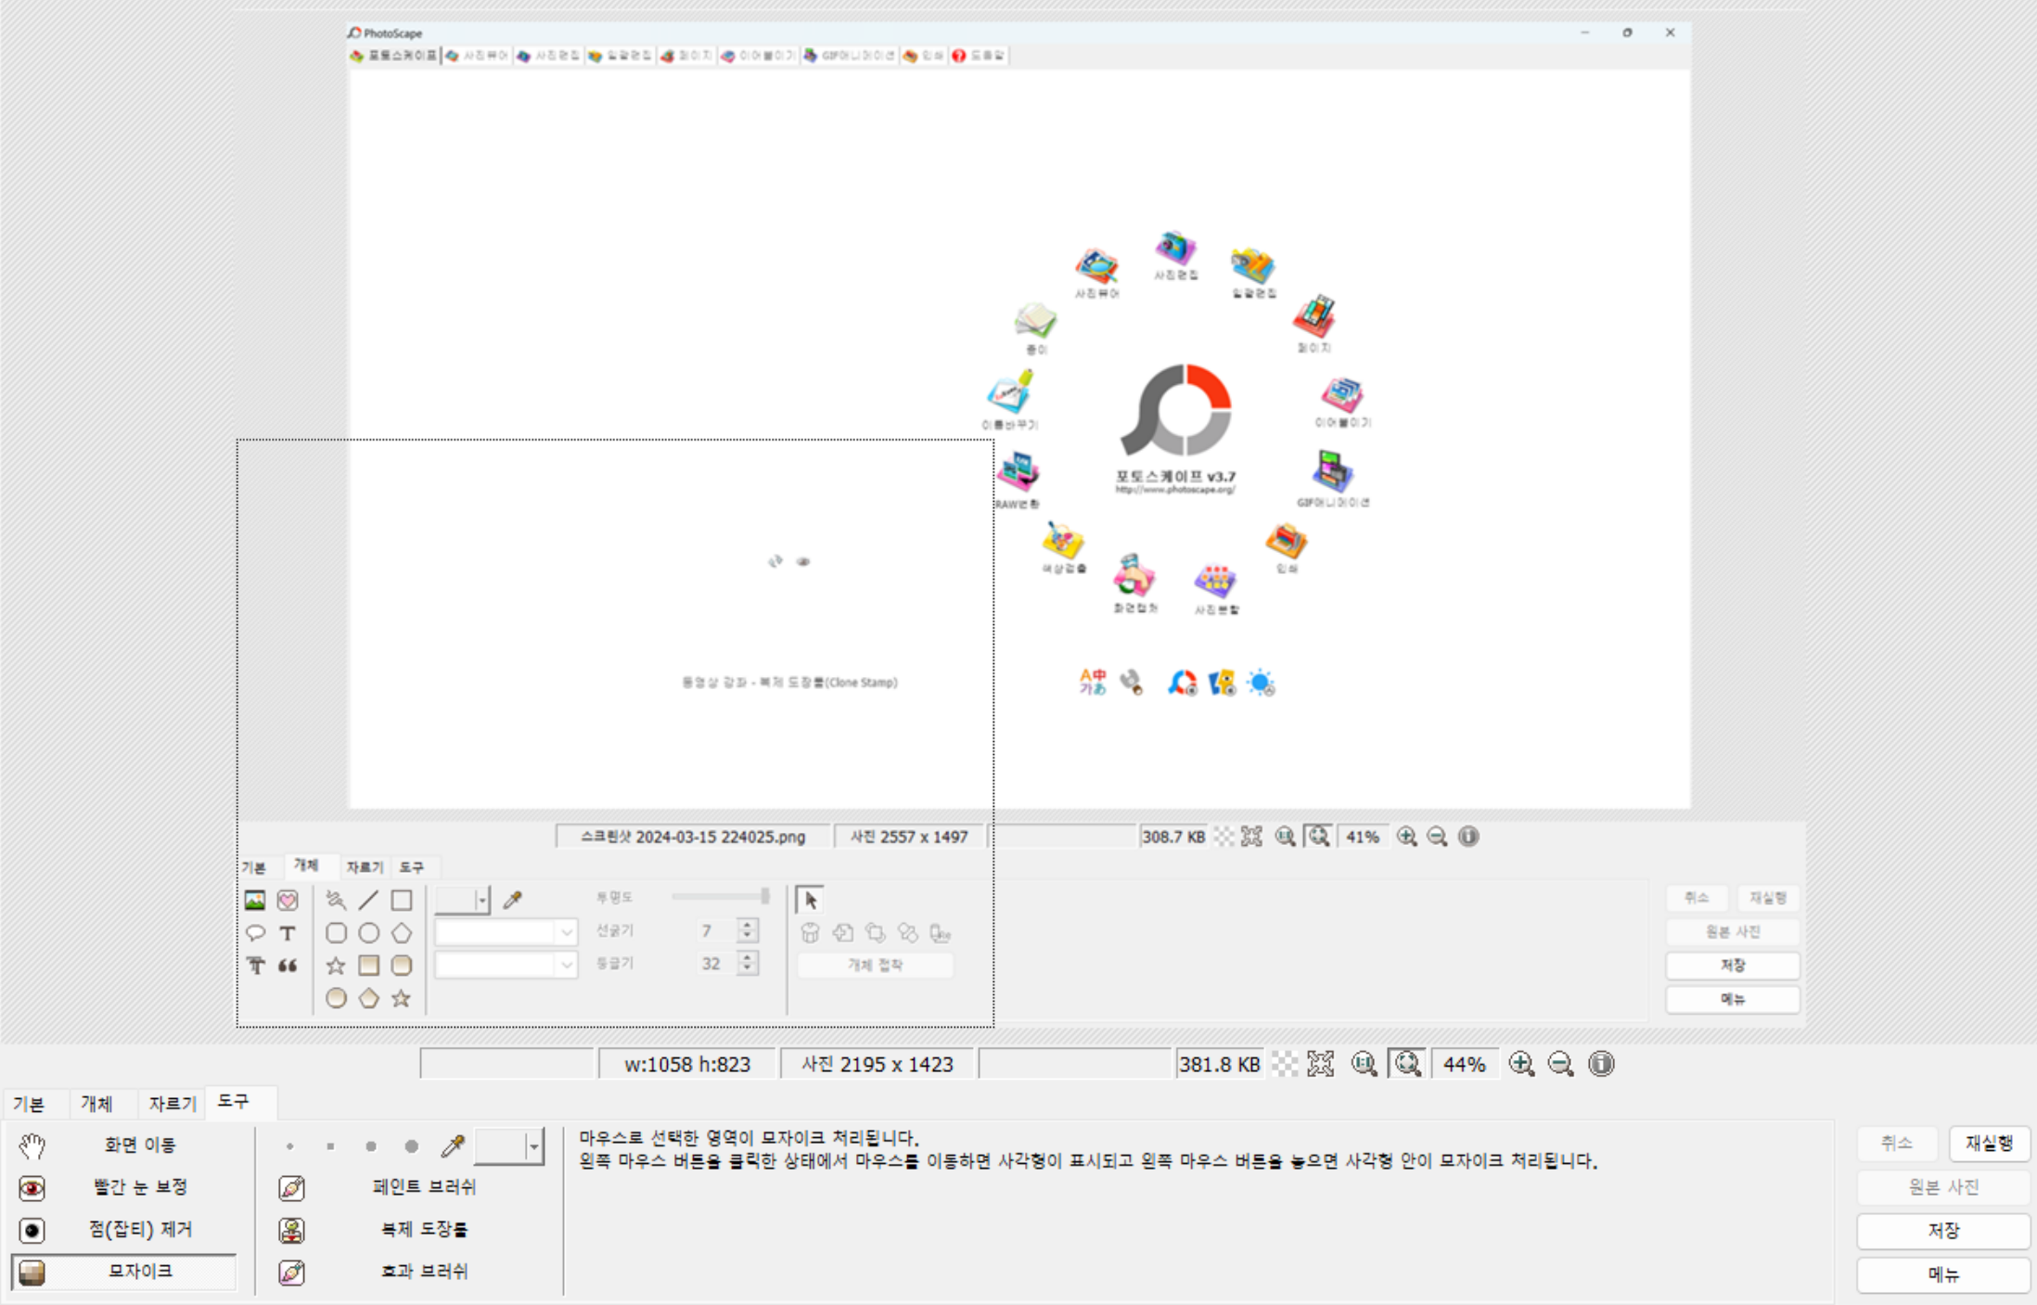
Task: Pick the 페인트 브러쉬 paint brush tool
Action: 291,1188
